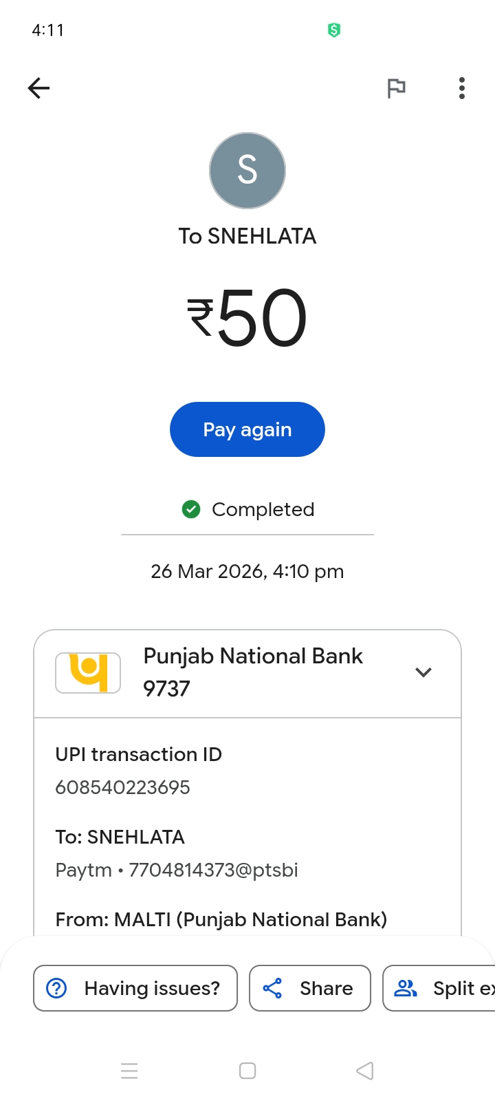Tap the green shield status icon
Image resolution: width=495 pixels, height=1101 pixels.
click(334, 30)
